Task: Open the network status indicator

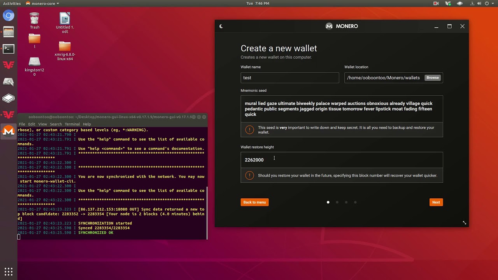Action: 472,3
